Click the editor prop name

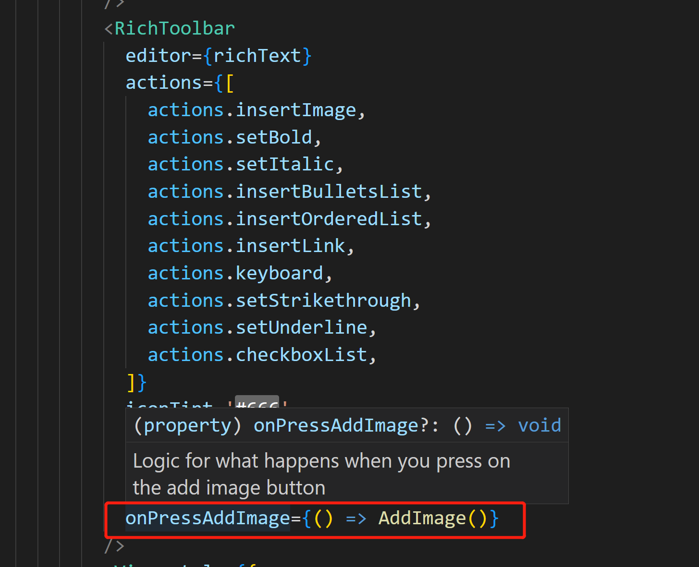[159, 56]
